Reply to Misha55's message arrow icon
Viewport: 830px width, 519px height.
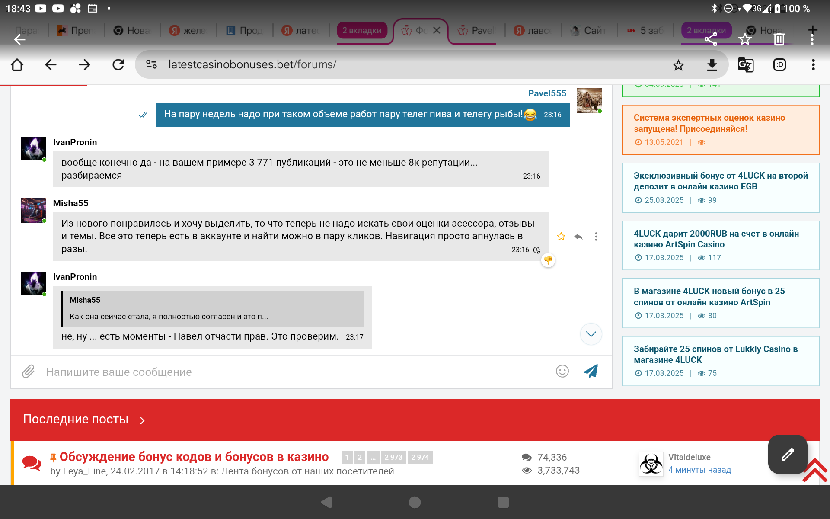coord(578,237)
